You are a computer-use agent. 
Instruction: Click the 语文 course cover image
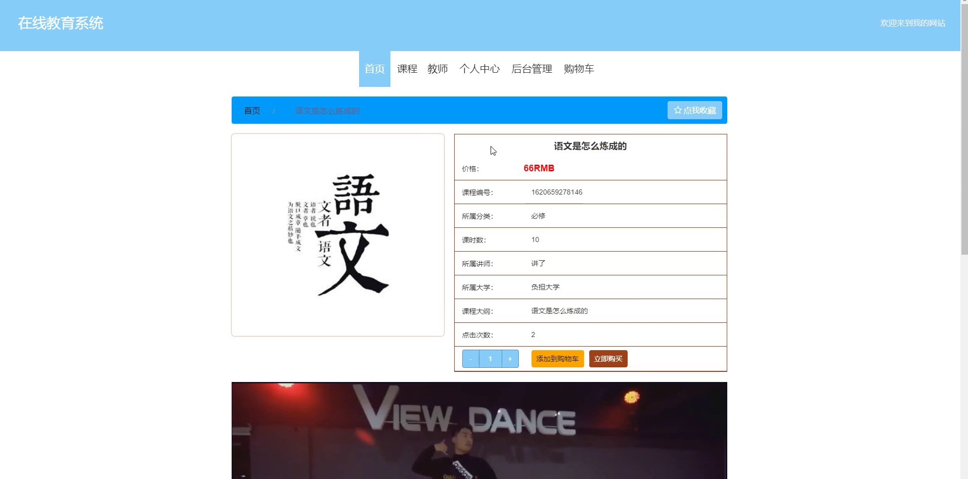coord(338,235)
